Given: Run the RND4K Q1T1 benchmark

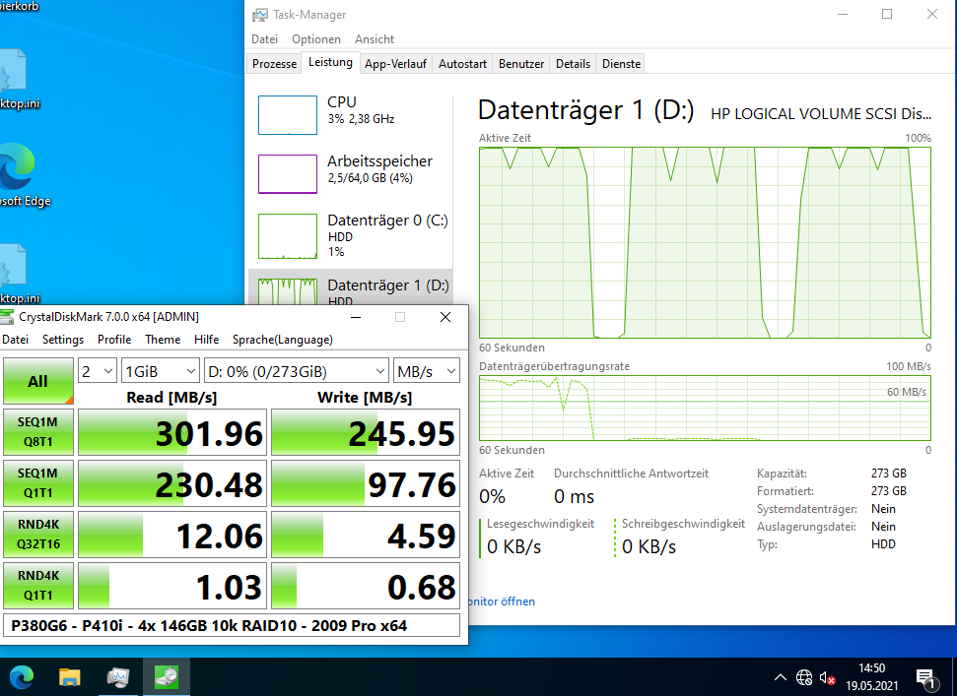Looking at the screenshot, I should tap(38, 586).
